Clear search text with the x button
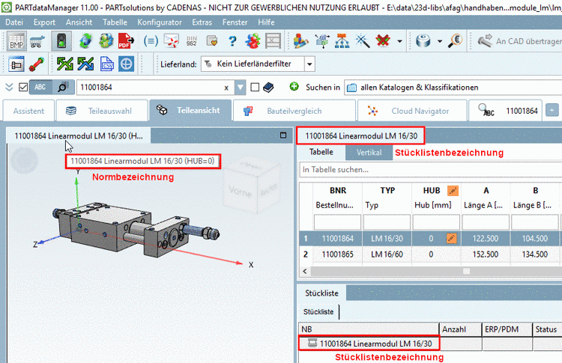Screen dimensions: 562x363 (x=226, y=88)
